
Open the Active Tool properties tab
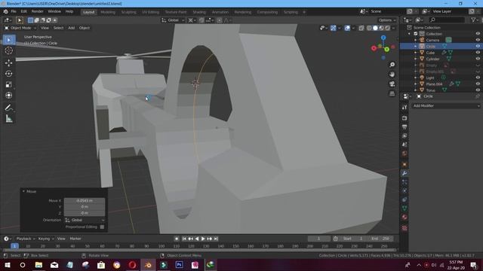[x=405, y=107]
